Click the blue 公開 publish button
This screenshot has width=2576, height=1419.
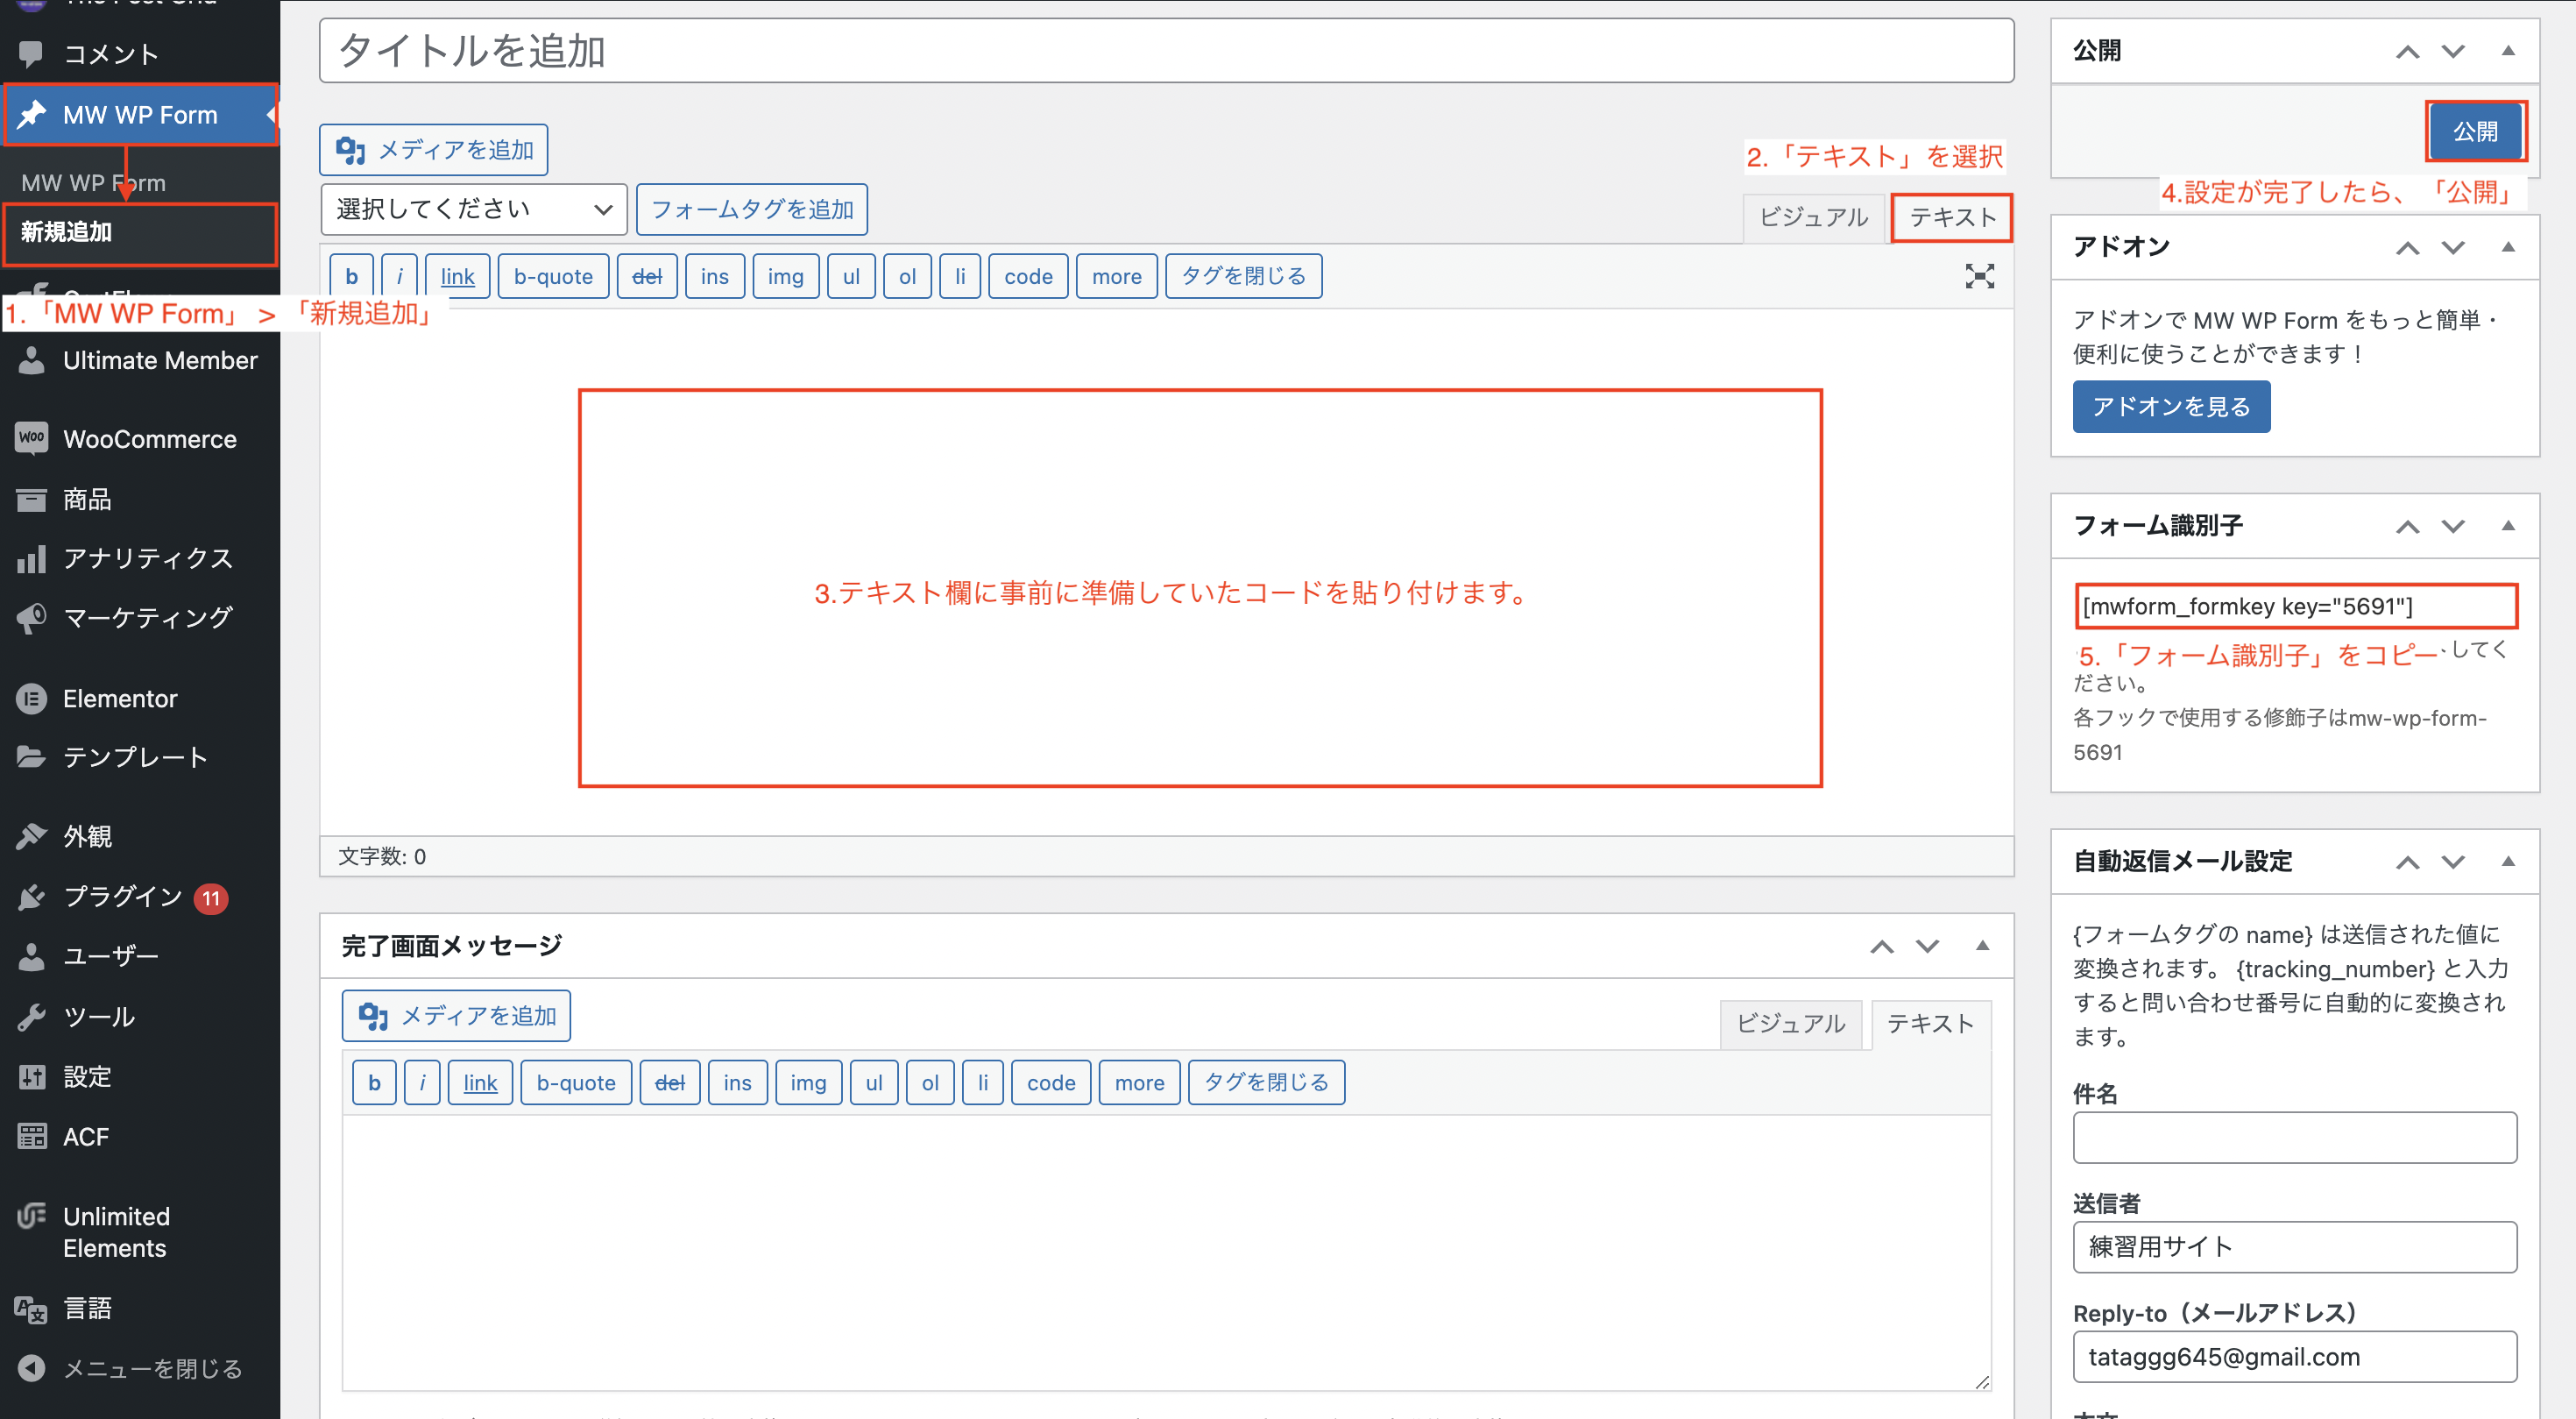2474,131
